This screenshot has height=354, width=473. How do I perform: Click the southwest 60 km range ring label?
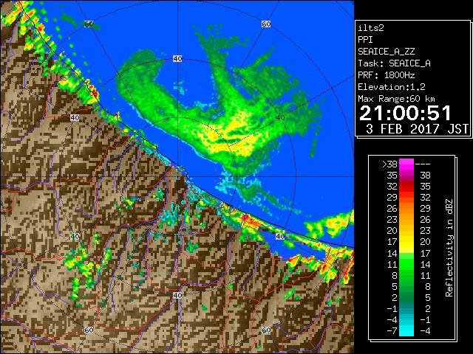(89, 330)
